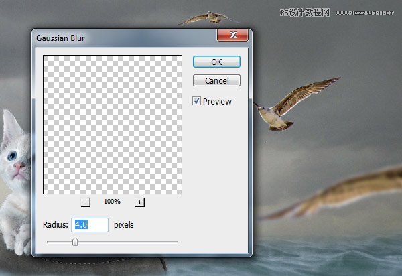Focus the Radius value input field

click(x=89, y=225)
